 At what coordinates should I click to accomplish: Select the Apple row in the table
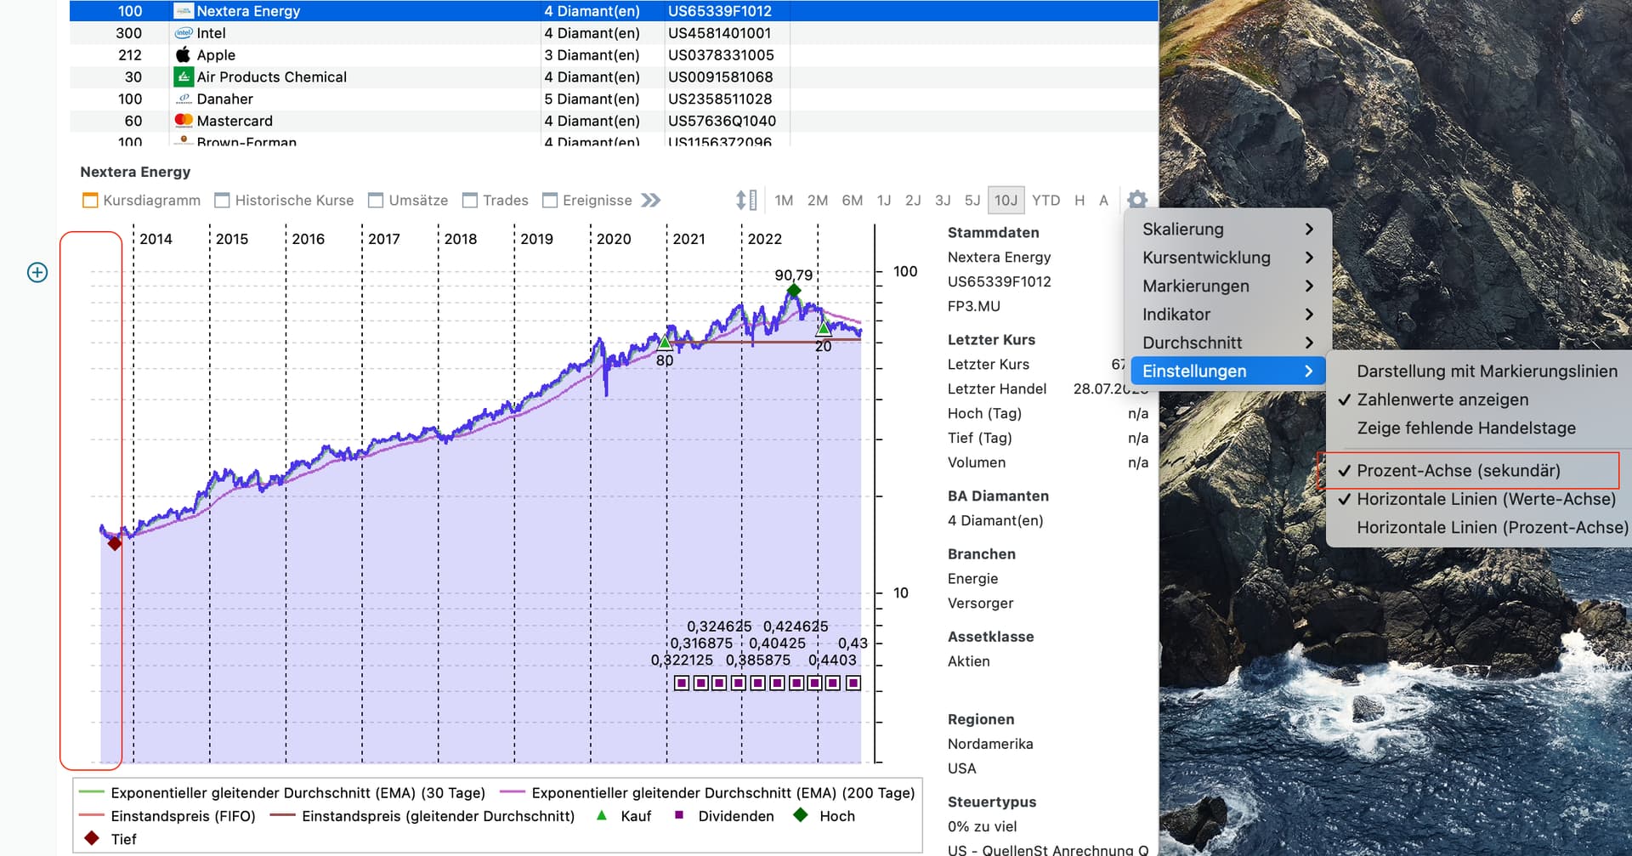tap(614, 55)
